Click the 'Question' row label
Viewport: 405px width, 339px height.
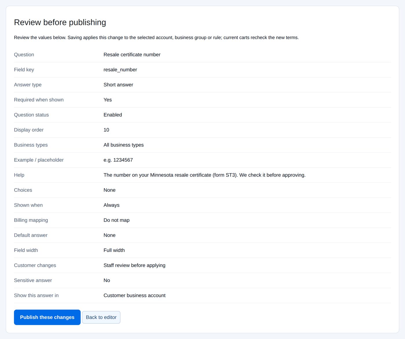[x=24, y=55]
